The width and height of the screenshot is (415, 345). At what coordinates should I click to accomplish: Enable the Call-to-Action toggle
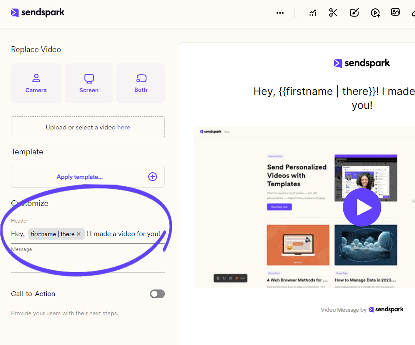coord(157,294)
